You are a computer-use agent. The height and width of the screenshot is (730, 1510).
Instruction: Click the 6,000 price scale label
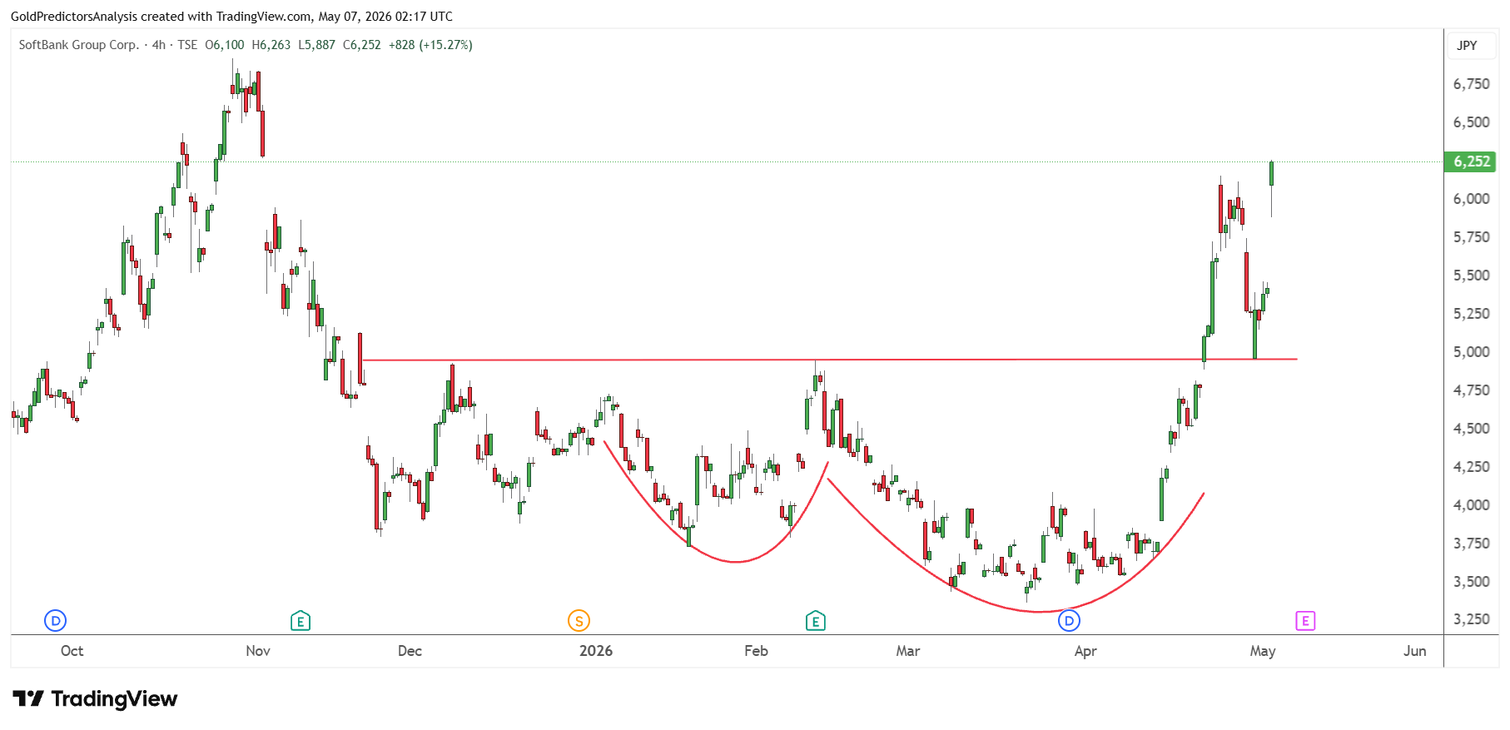click(x=1472, y=199)
